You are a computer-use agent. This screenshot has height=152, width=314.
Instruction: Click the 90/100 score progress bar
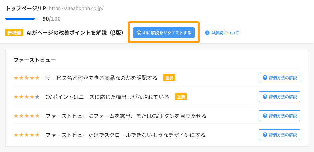coord(22,19)
